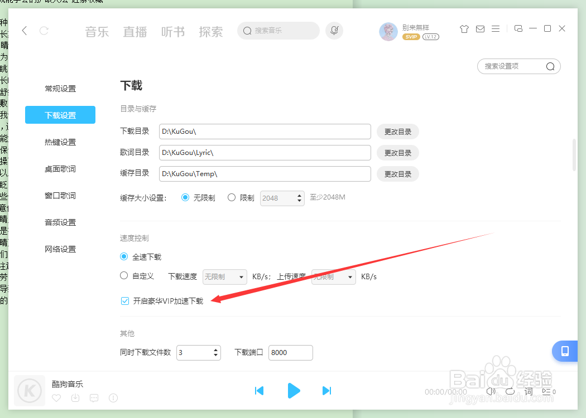Viewport: 586px width, 418px height.
Task: Click the download song icon
Action: coord(75,398)
